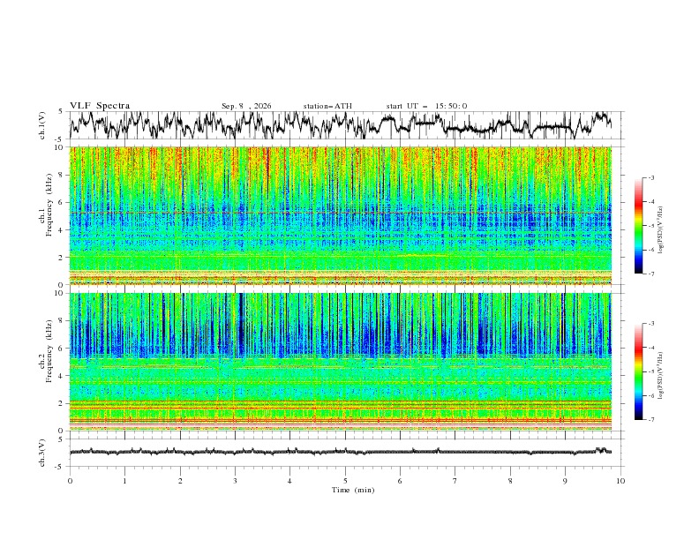Click the 7 minute tick on time axis
This screenshot has height=540, width=699.
pos(455,481)
